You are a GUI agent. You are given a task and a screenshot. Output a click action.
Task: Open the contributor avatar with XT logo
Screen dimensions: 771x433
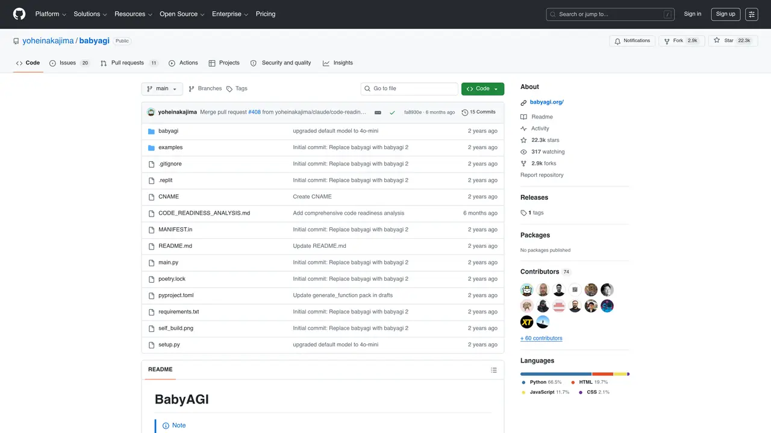[527, 322]
